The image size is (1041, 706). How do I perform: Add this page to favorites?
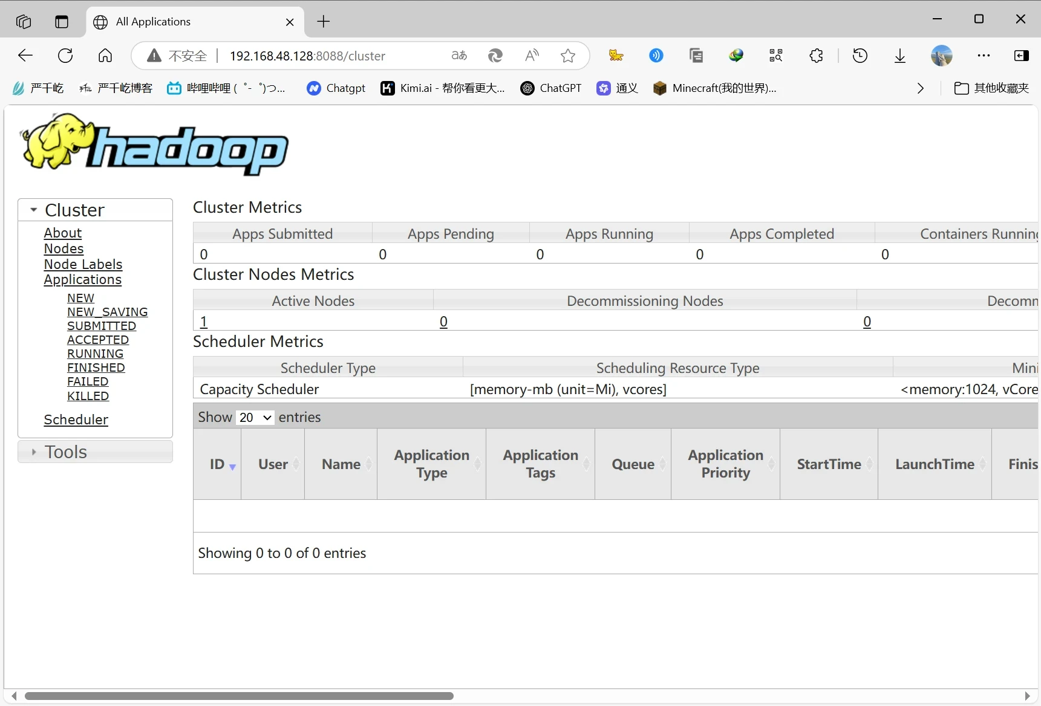[567, 56]
